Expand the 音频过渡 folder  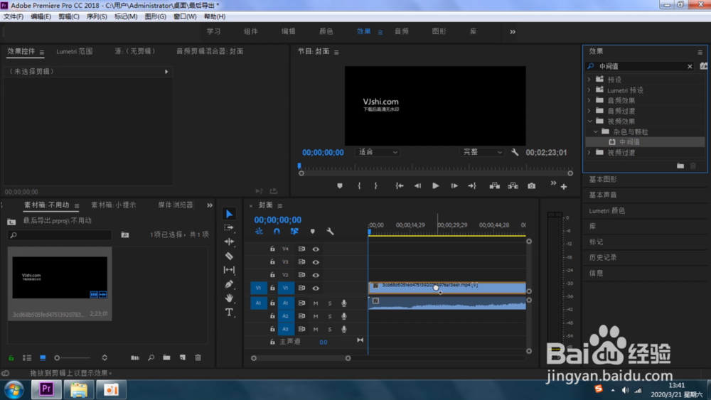(589, 111)
